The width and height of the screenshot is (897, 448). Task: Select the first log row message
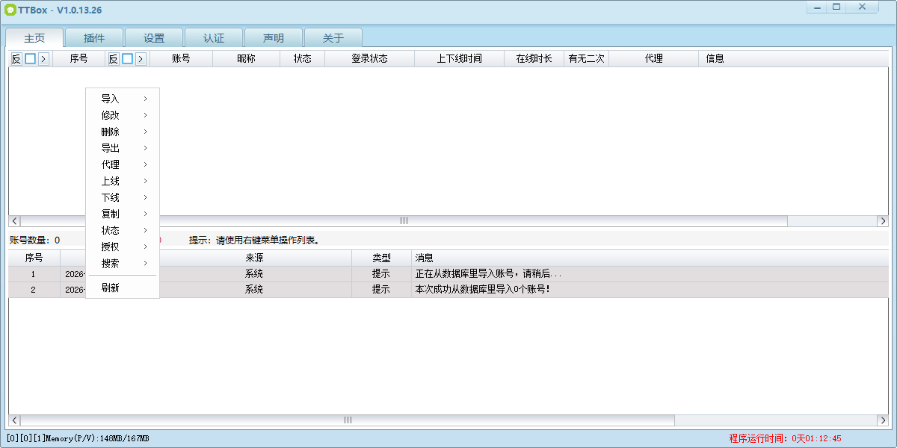(x=487, y=274)
